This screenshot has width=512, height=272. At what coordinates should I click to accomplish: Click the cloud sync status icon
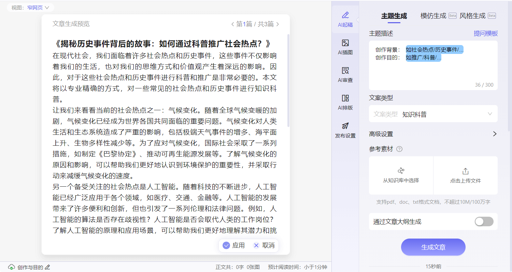[x=11, y=267]
